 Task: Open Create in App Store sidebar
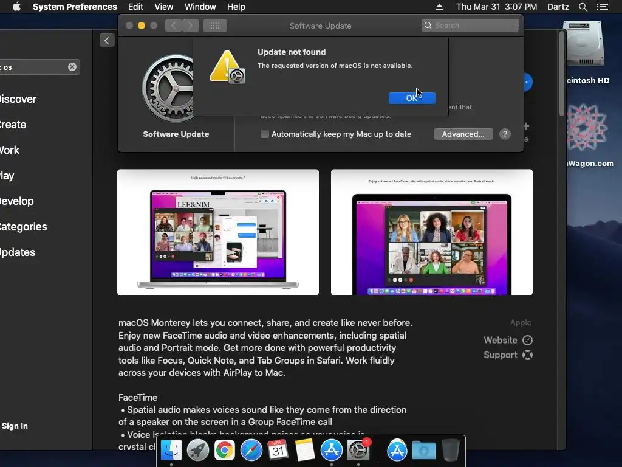(13, 125)
